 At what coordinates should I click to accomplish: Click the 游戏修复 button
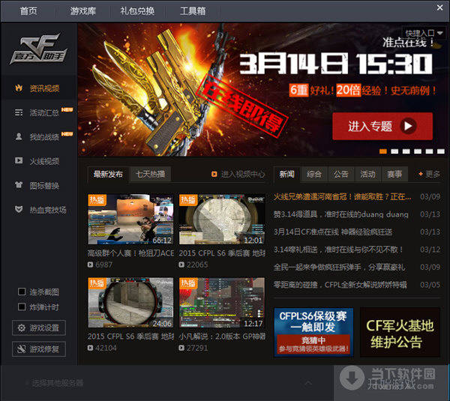tap(39, 349)
